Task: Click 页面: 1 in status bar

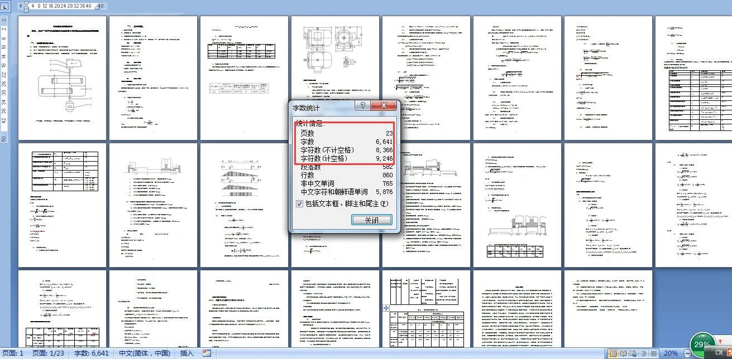Action: tap(13, 353)
